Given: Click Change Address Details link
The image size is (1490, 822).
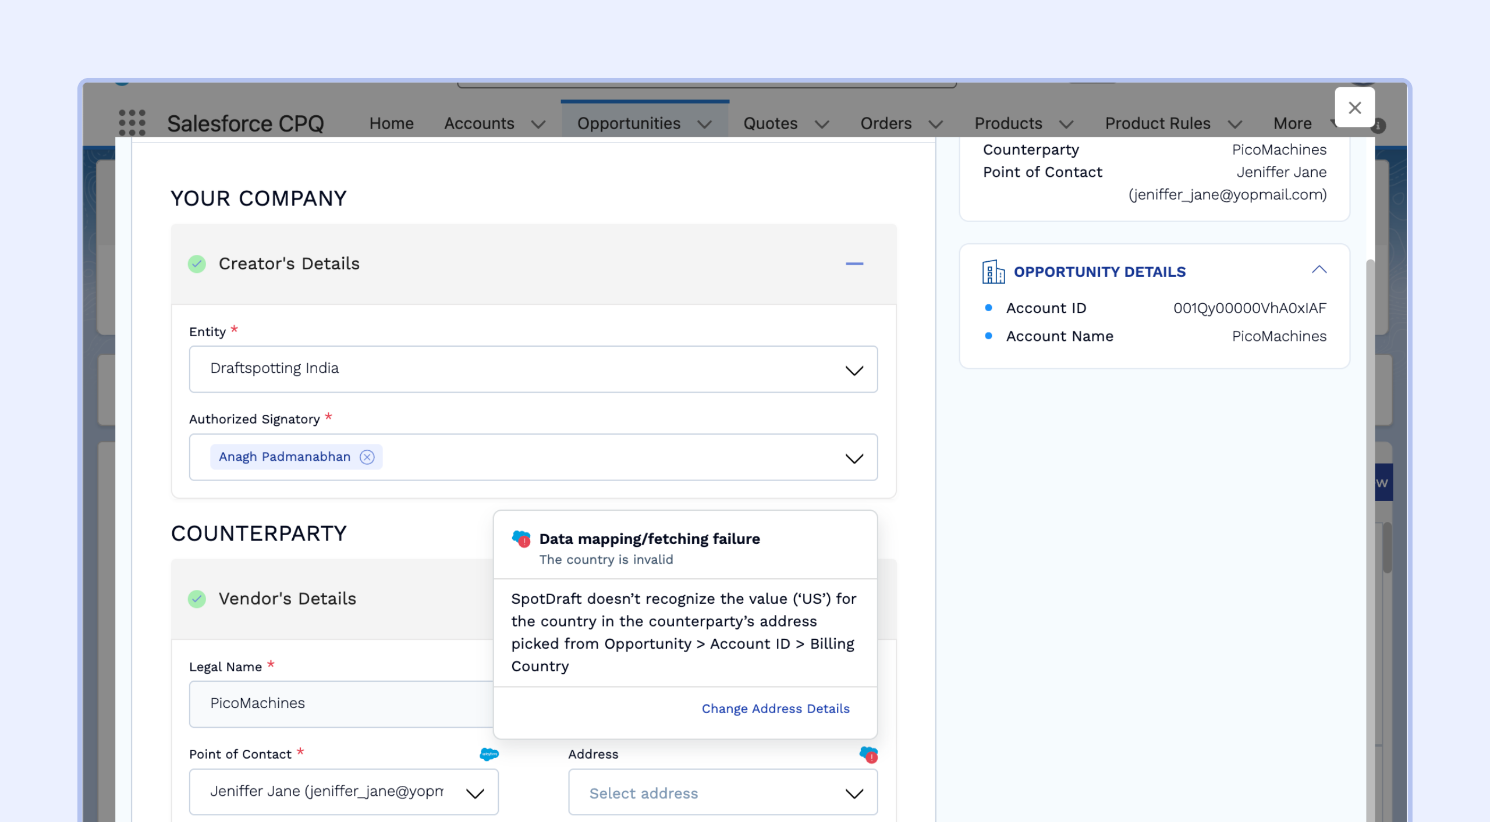Looking at the screenshot, I should pos(775,709).
